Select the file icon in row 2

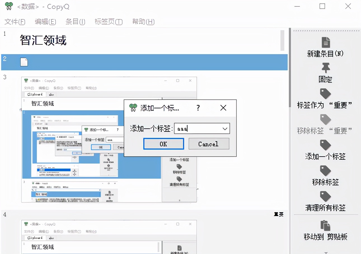(24, 62)
